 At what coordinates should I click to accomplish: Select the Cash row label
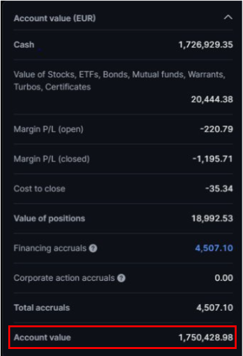[24, 45]
